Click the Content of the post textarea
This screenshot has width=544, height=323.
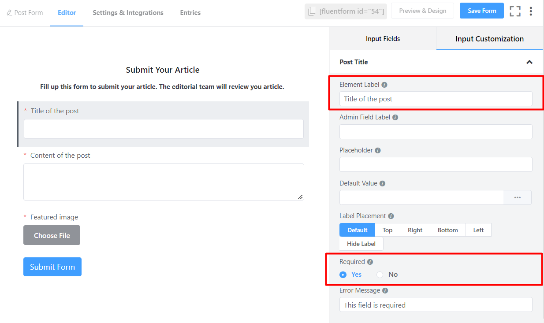click(x=164, y=182)
